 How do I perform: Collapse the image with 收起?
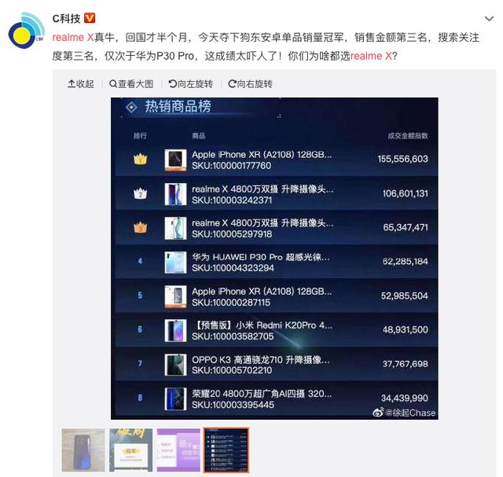point(81,84)
